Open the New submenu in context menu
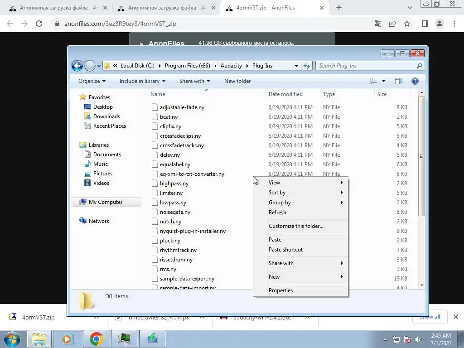Image resolution: width=464 pixels, height=348 pixels. tap(301, 277)
